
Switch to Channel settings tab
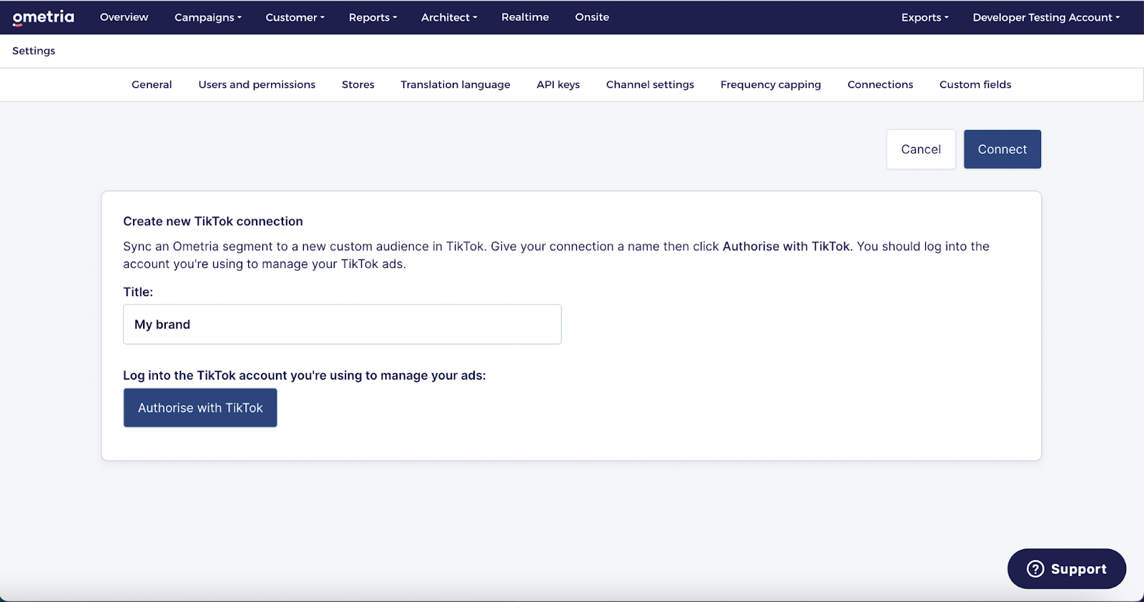point(650,84)
